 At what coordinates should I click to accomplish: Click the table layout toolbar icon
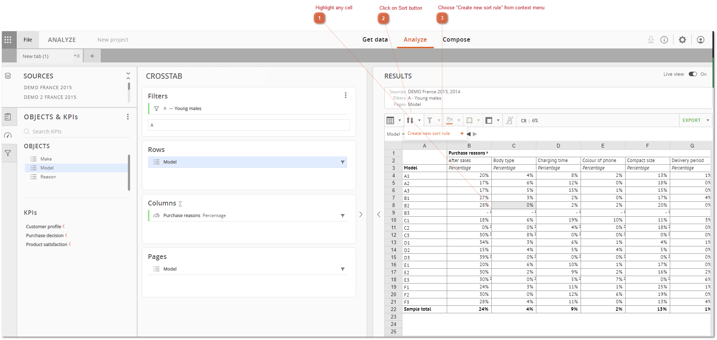tap(390, 120)
